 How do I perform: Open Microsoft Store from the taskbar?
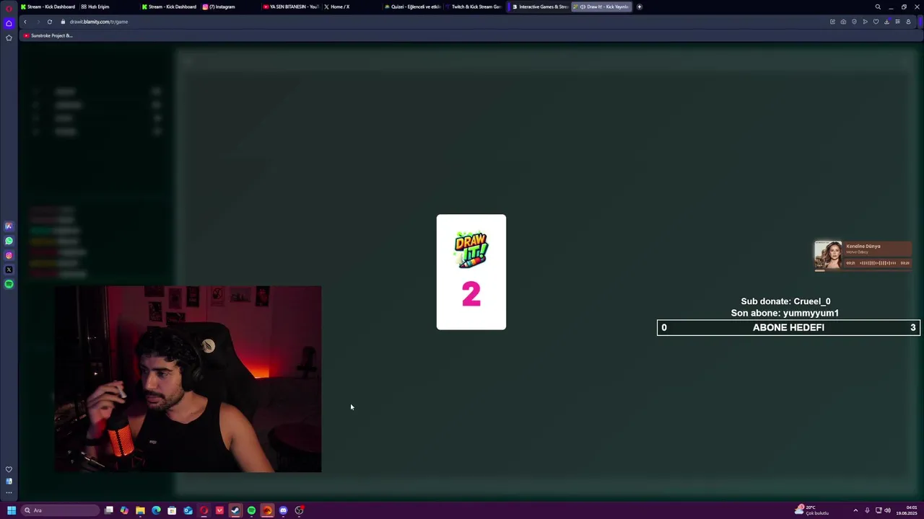pos(172,510)
